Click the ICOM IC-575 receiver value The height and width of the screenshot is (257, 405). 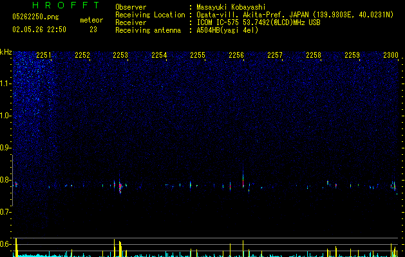click(258, 22)
